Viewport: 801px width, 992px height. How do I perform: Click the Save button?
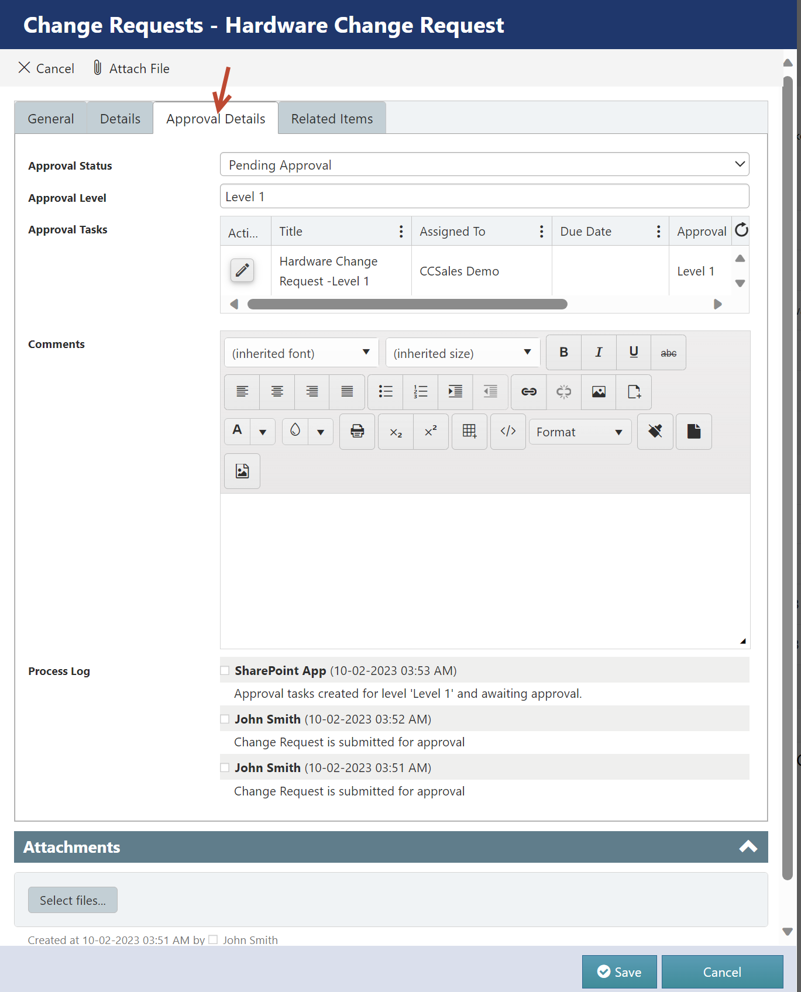619,972
